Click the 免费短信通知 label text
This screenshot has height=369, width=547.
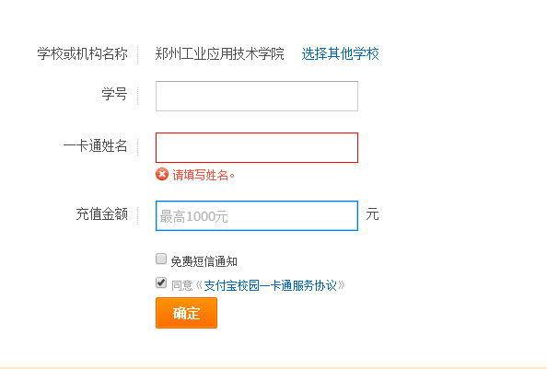click(x=204, y=261)
